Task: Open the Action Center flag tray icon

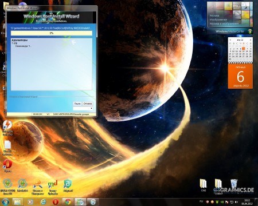Action: pyautogui.click(x=226, y=201)
